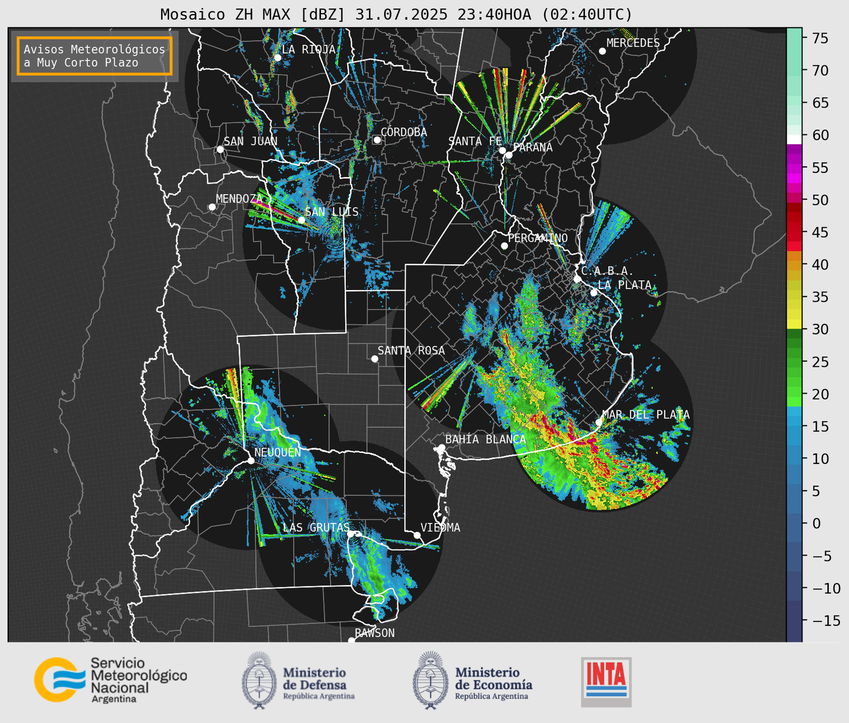Click the RAWSON city marker dot
849x723 pixels.
coord(351,641)
